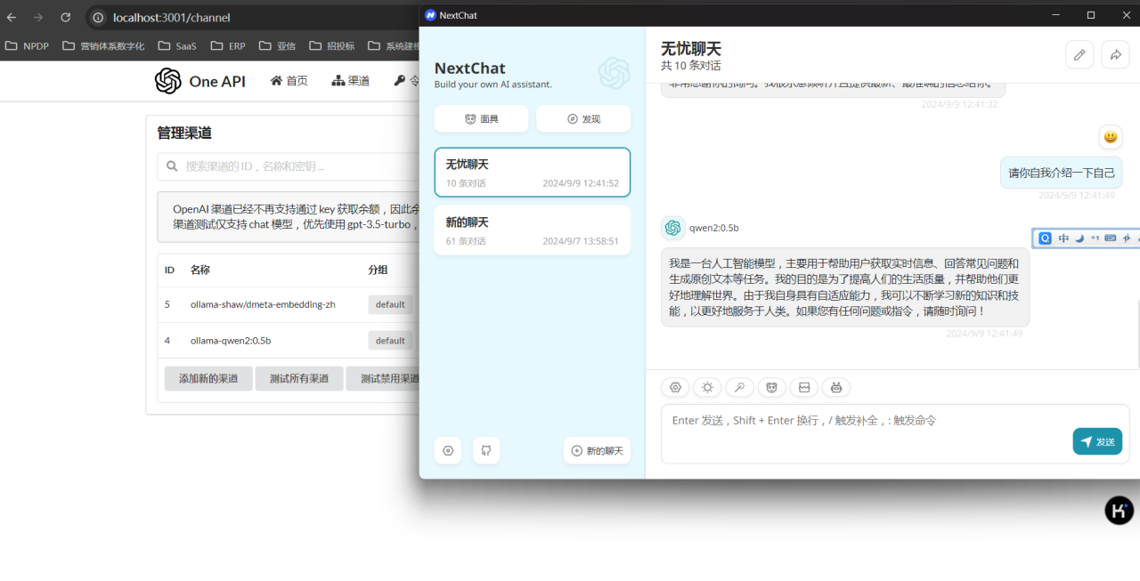Screen dimensions: 1140x581
Task: Click 添加新的渠道 button in One API
Action: (208, 379)
